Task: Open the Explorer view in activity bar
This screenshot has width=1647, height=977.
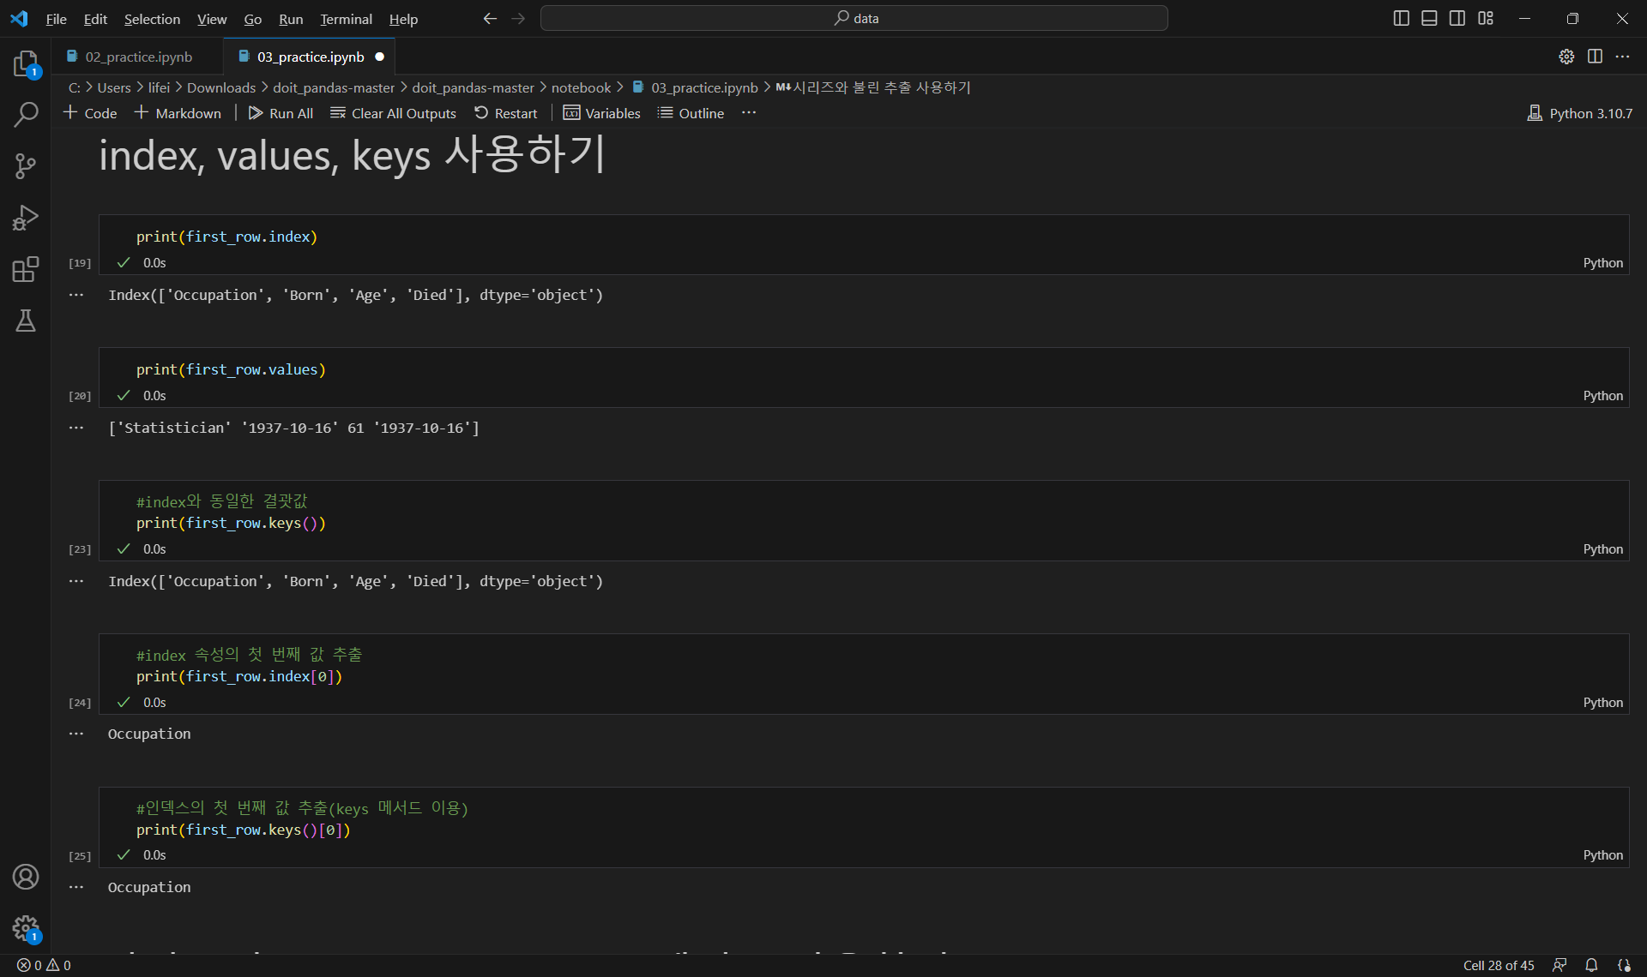Action: [x=26, y=64]
